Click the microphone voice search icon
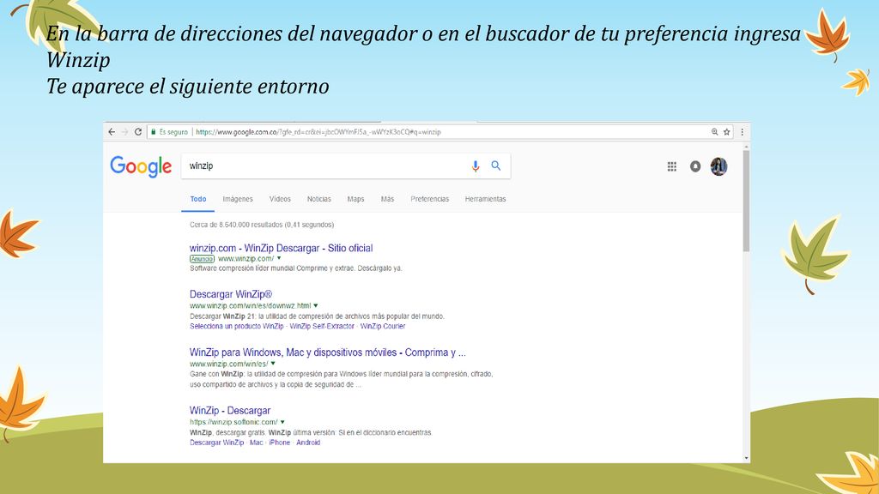879x494 pixels. [476, 166]
